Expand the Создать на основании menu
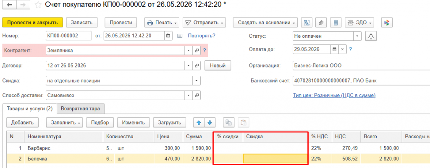 click(265, 23)
